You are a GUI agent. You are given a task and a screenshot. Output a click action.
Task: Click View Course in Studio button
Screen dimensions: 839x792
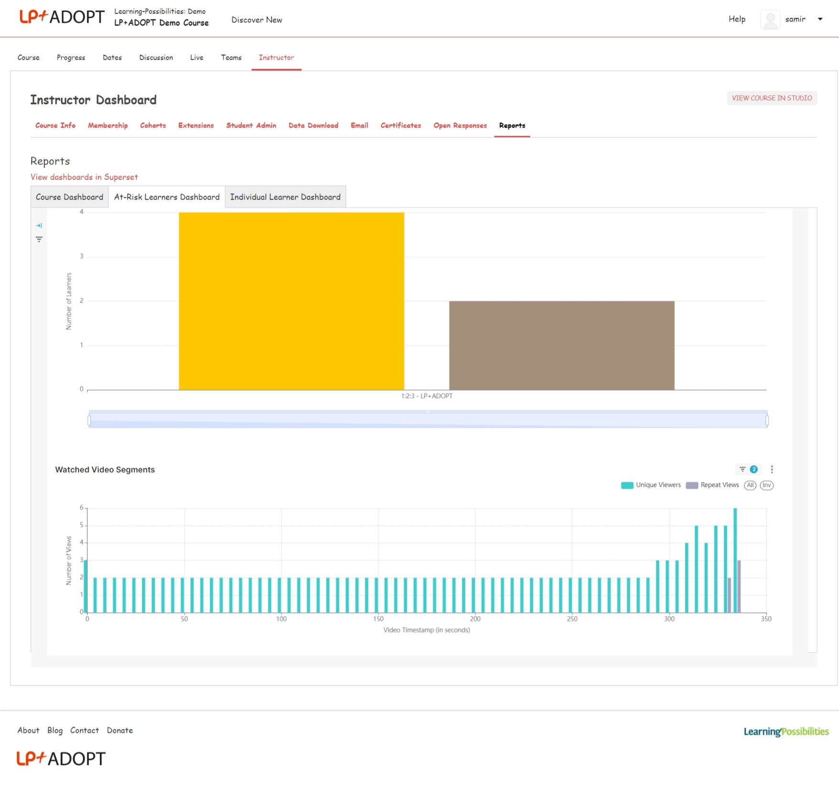click(772, 98)
